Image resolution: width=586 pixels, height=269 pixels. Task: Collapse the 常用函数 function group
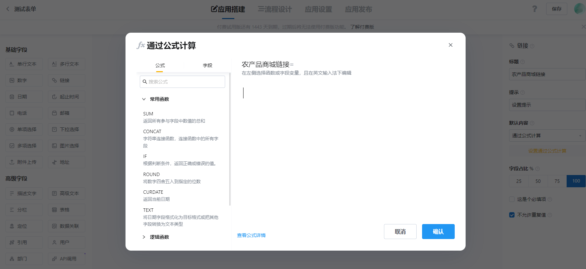[144, 99]
